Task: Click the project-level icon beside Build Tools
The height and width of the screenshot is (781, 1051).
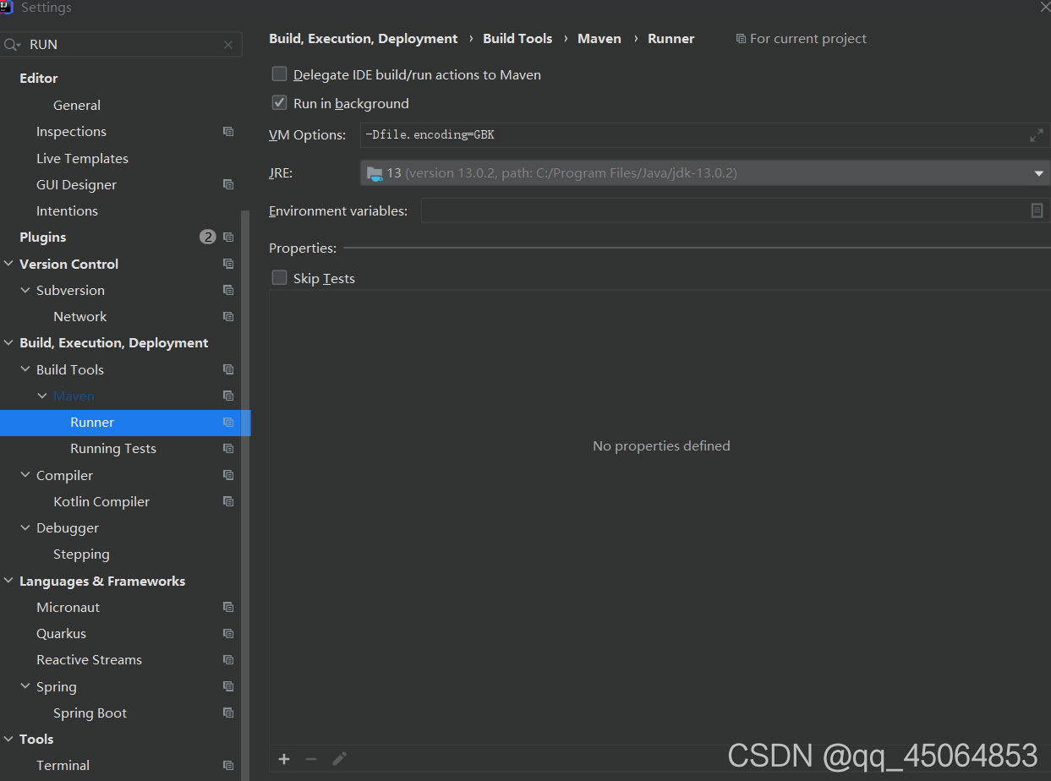Action: (x=228, y=369)
